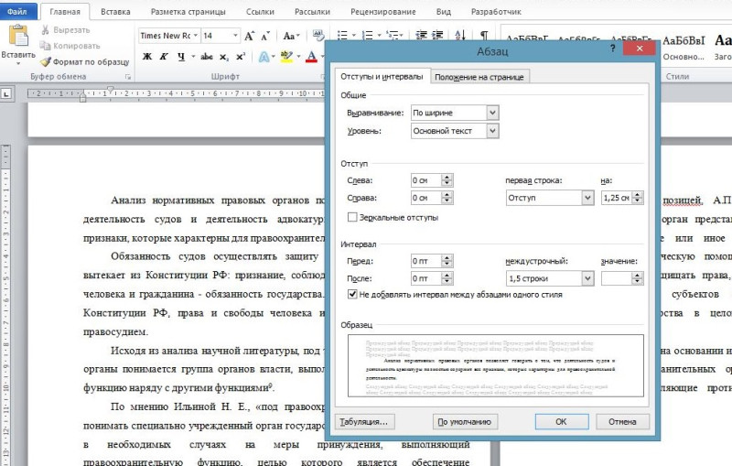Open the Файл tab

click(x=17, y=12)
